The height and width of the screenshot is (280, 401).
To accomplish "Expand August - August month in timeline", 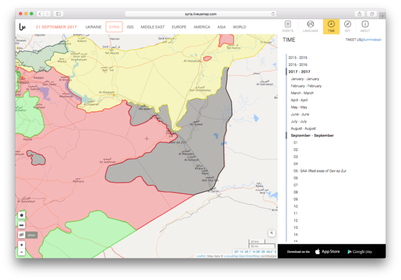I will click(x=302, y=128).
